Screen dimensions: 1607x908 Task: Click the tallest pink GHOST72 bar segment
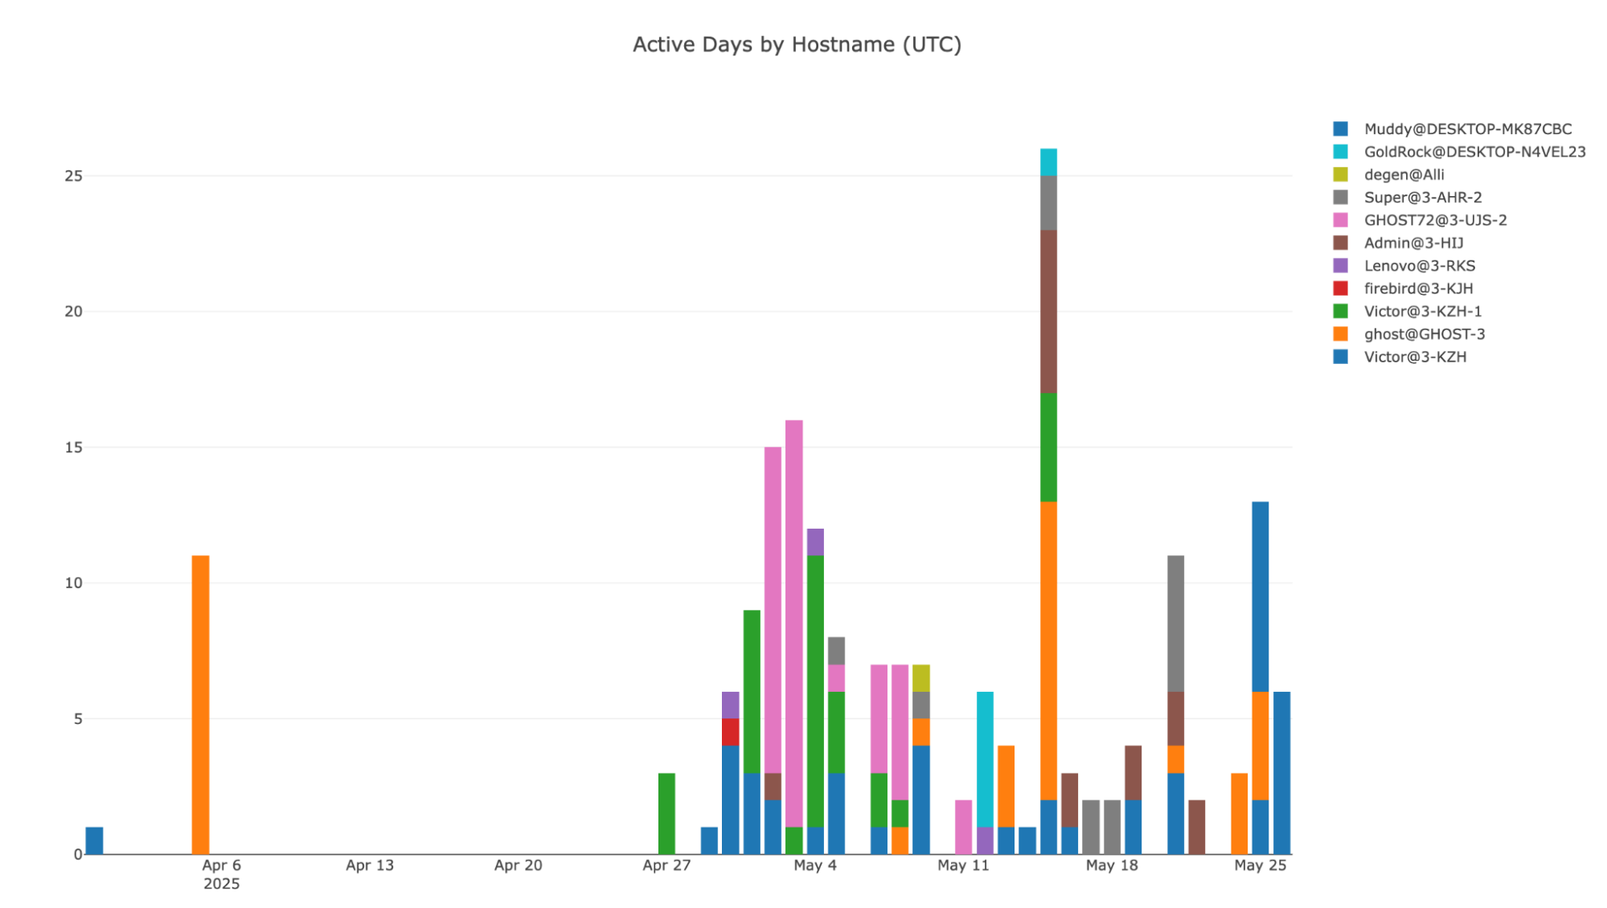(x=793, y=623)
